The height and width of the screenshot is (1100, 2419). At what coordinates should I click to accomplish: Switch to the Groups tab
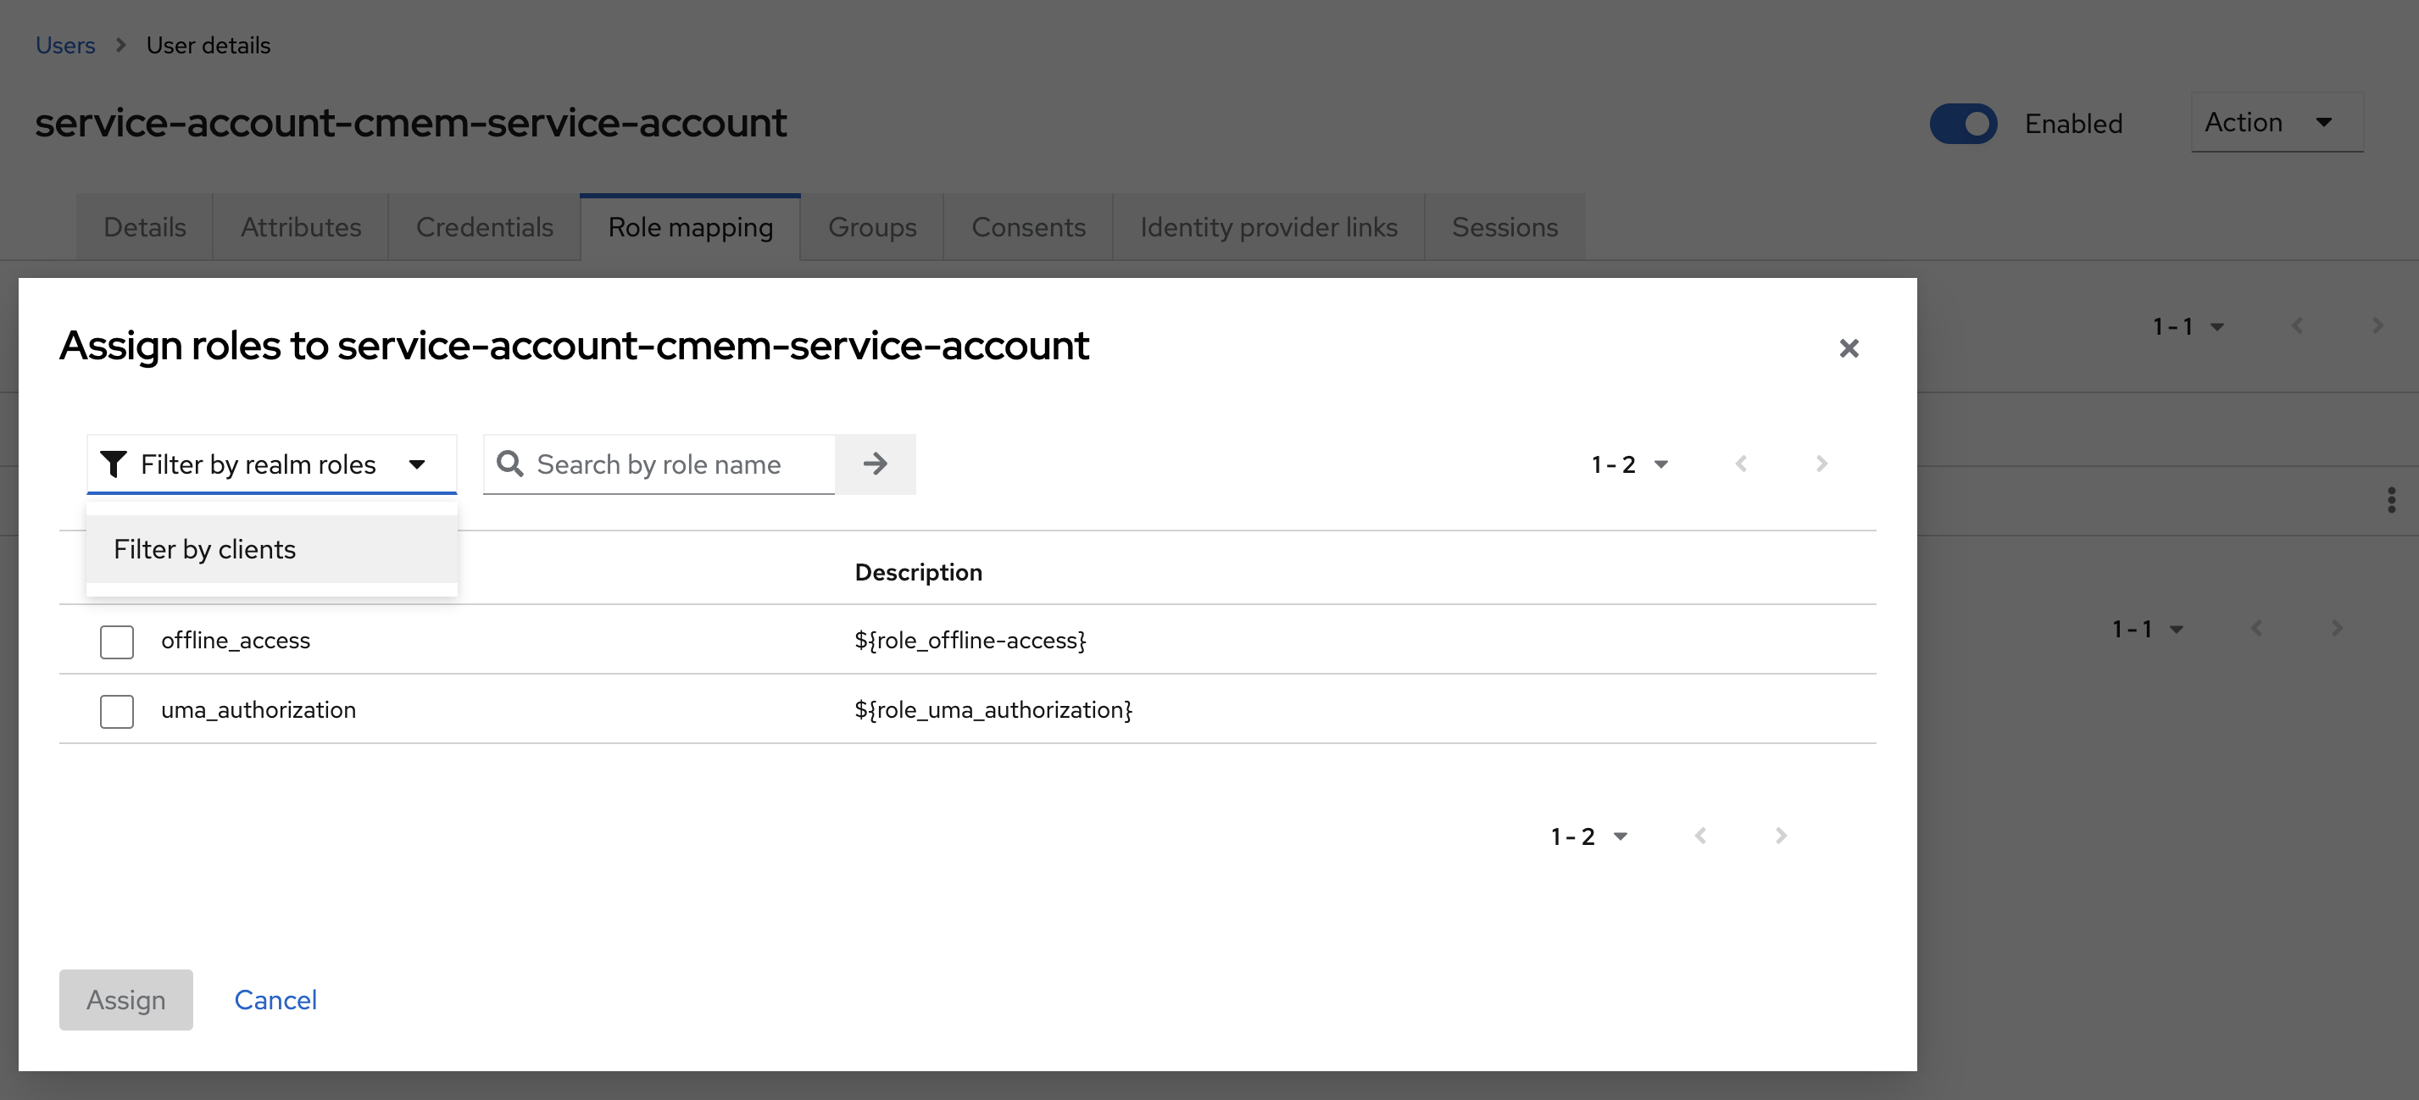click(871, 225)
